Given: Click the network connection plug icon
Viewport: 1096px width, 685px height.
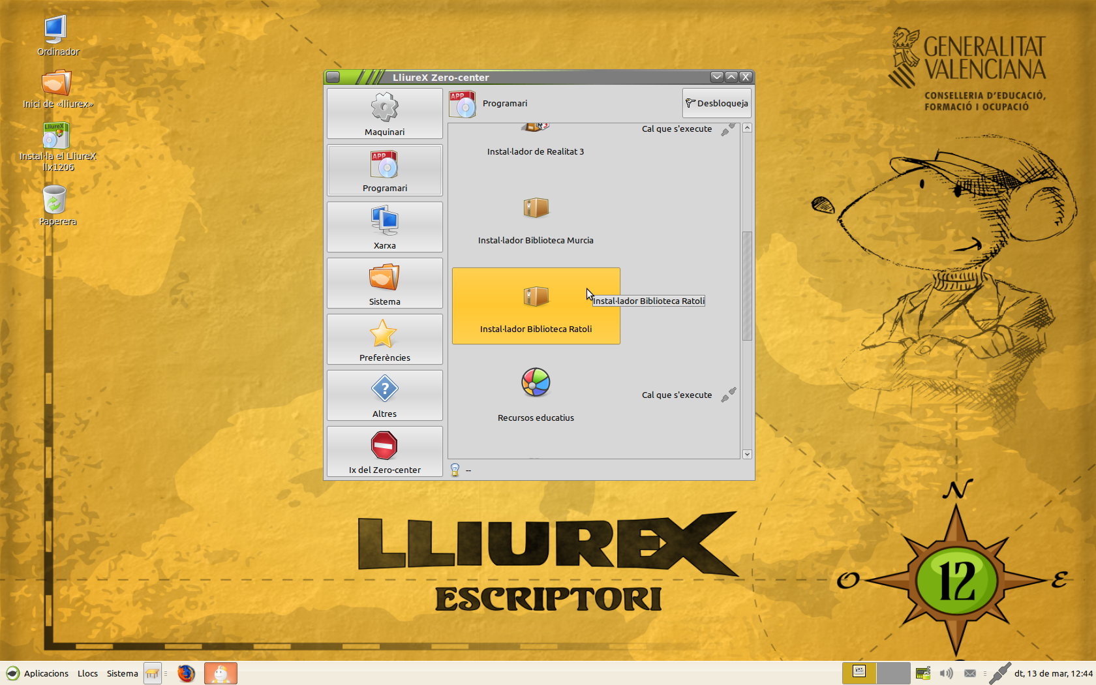Looking at the screenshot, I should (x=999, y=673).
